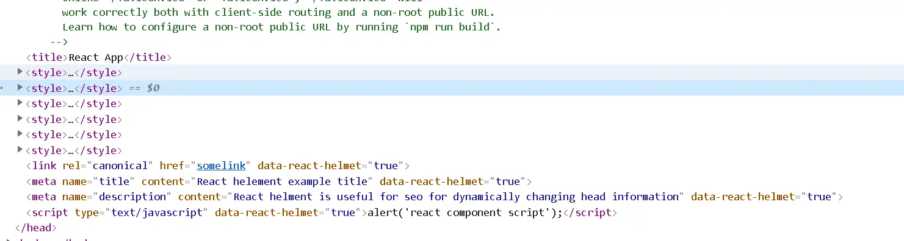Click comment line 'Learn how to configure'

(281, 27)
